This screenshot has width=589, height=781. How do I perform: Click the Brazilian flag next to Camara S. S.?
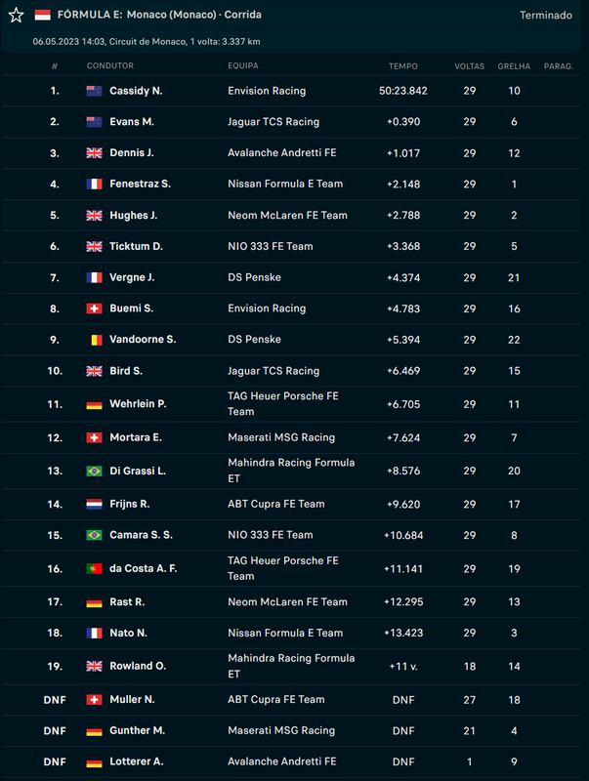94,535
